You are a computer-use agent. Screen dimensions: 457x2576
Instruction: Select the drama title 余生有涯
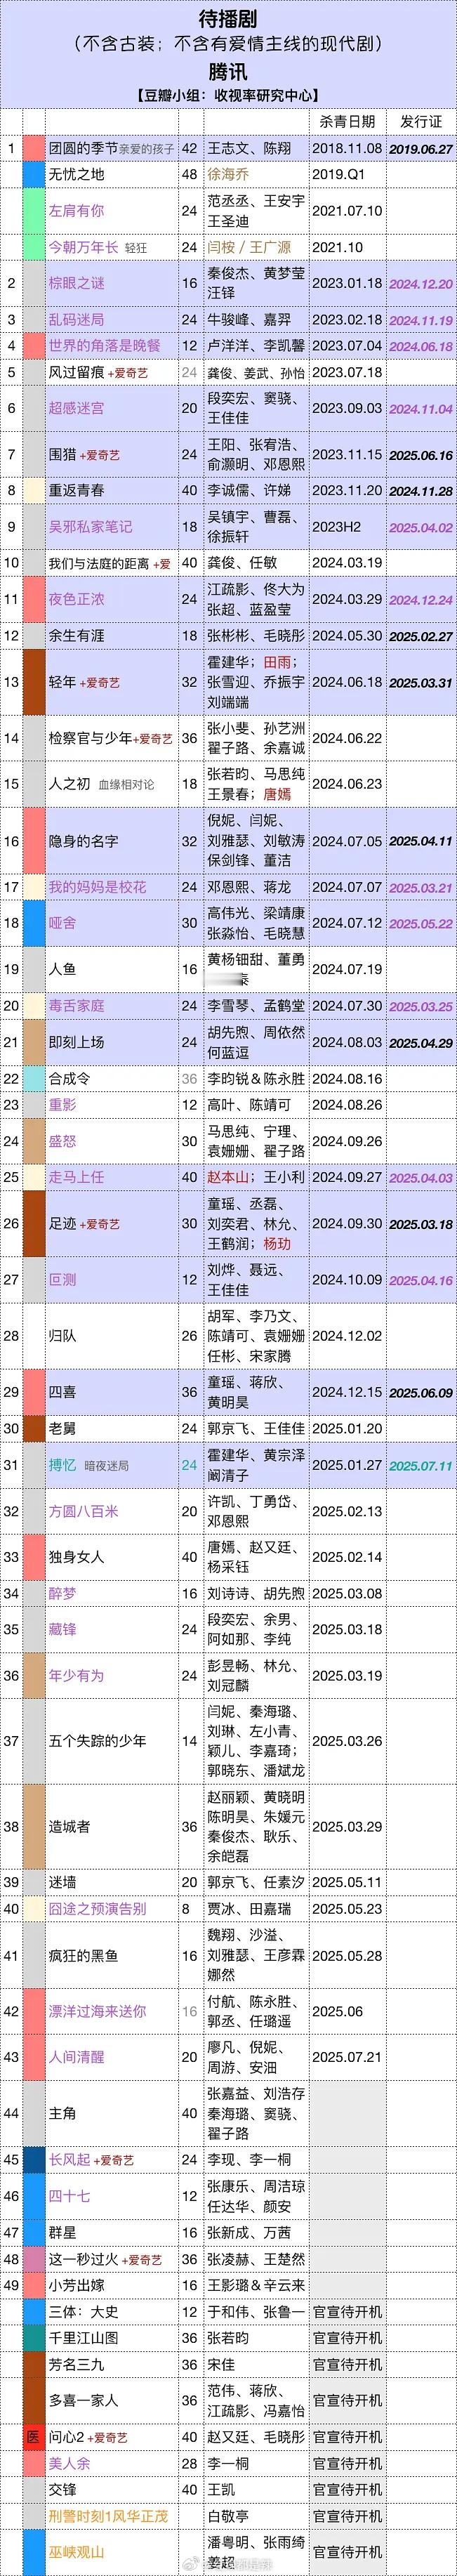[x=76, y=636]
